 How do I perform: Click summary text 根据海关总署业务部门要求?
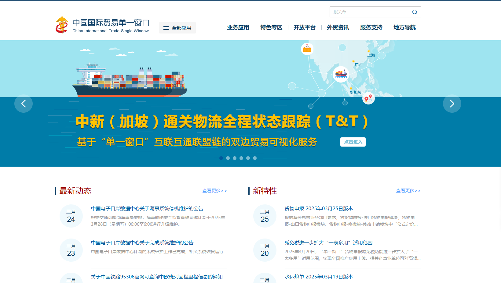[351, 221]
